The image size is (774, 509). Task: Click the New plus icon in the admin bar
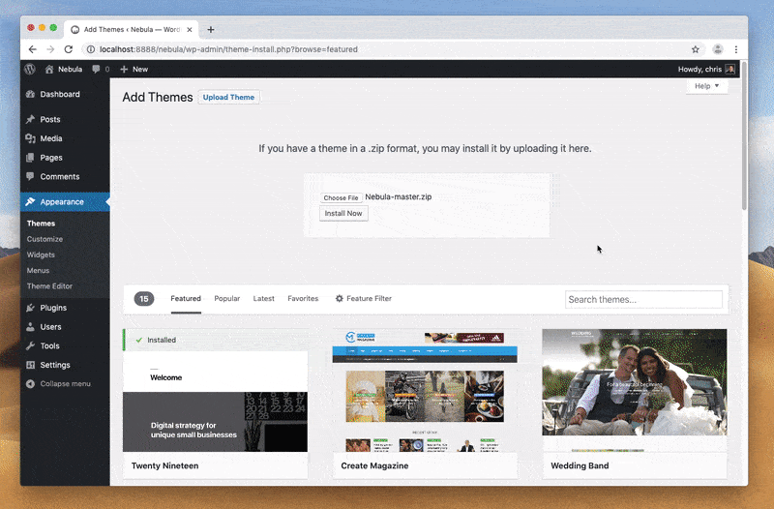(124, 69)
